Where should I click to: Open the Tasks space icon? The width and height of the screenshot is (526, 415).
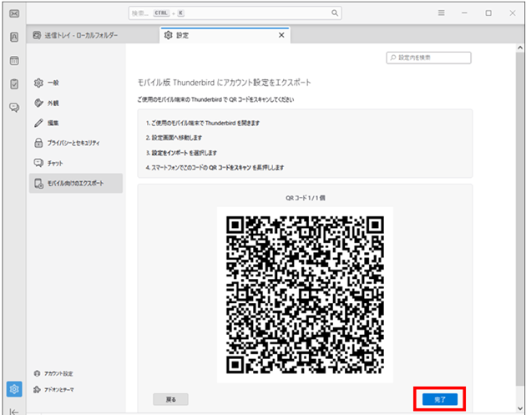point(14,84)
